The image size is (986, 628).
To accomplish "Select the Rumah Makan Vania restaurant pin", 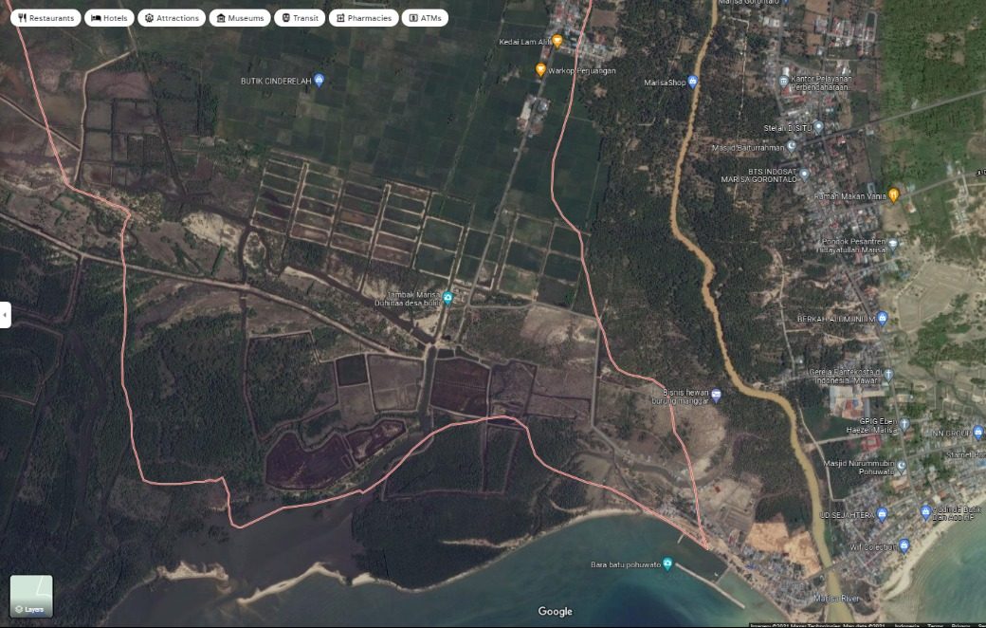I will coord(893,195).
